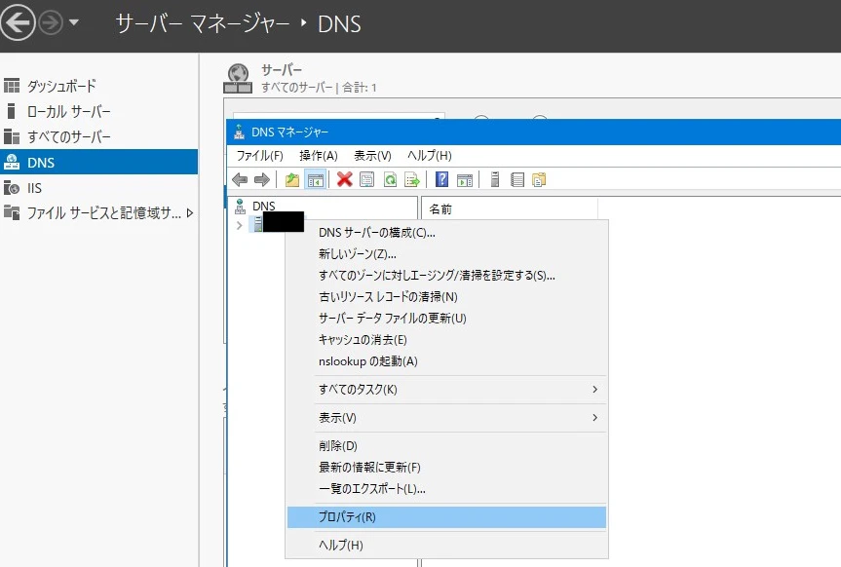Screen dimensions: 841x567
Task: Expand the server node in DNS tree
Action: tap(239, 225)
